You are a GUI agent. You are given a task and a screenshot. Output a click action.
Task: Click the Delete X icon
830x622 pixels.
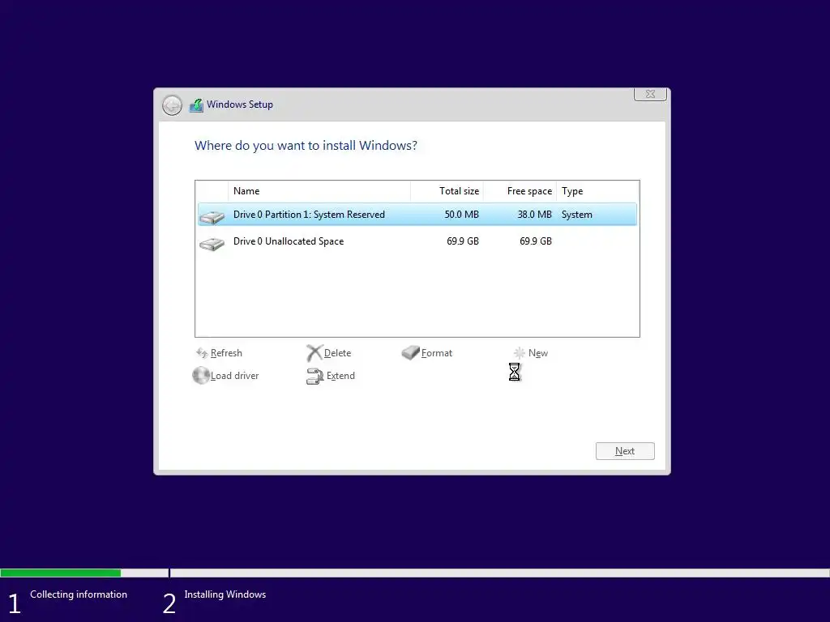click(314, 353)
